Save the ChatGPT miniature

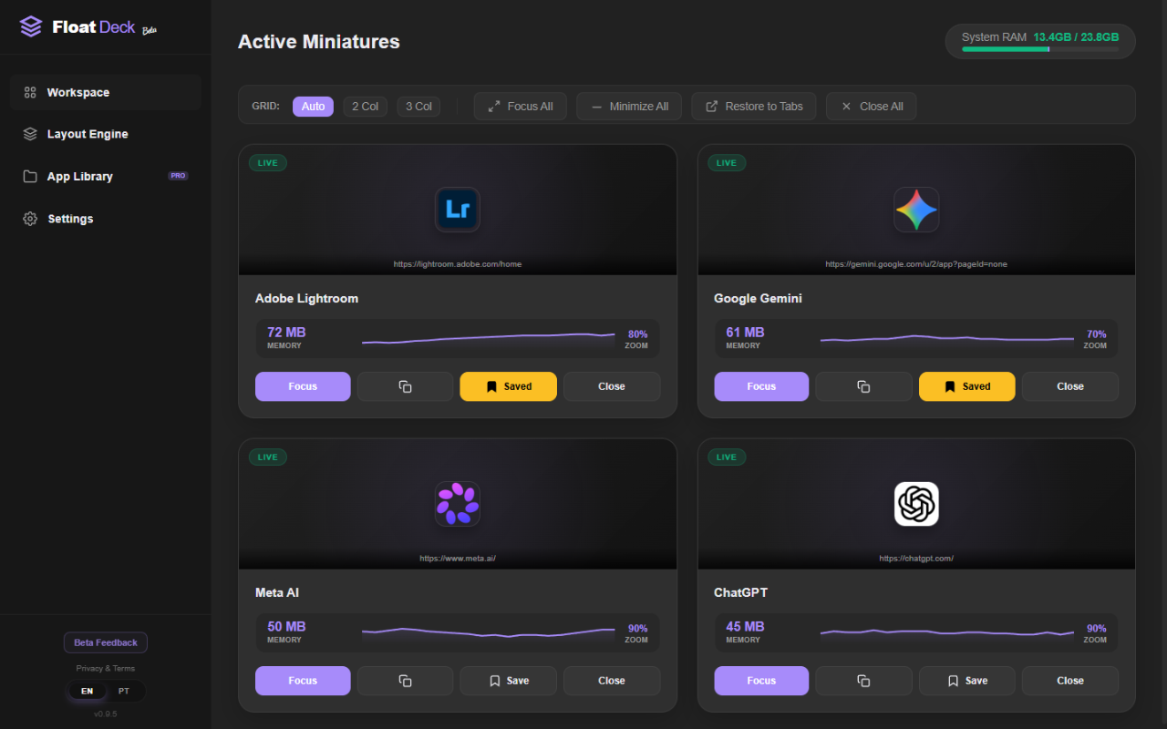(967, 681)
